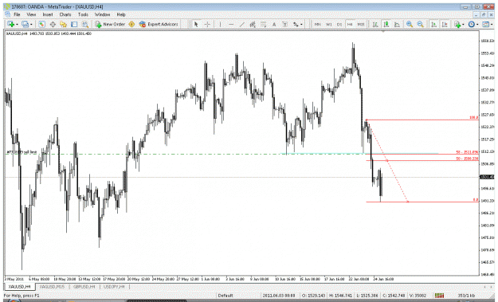Pick the vertical line drawing tool
The image size is (498, 302).
click(x=220, y=24)
